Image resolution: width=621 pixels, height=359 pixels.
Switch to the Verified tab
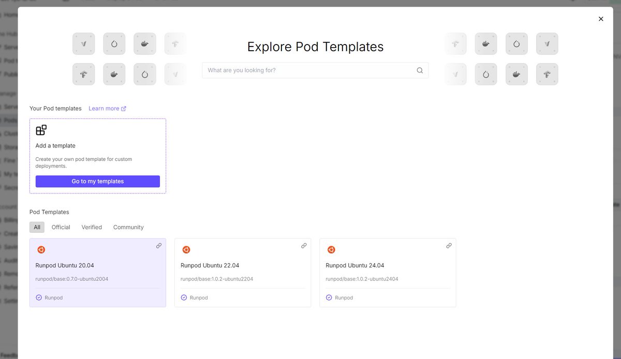tap(92, 227)
